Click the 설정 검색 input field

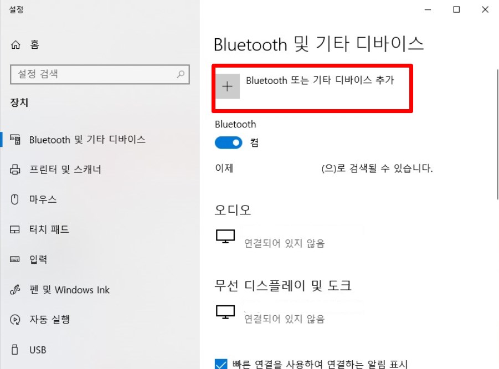[100, 74]
